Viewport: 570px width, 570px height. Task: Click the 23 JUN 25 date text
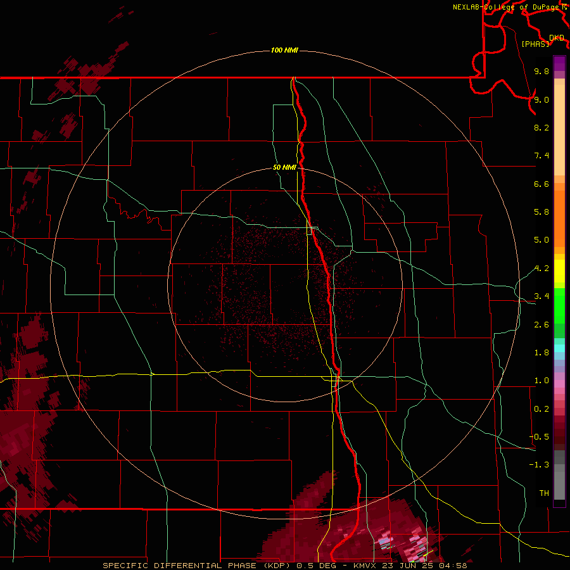click(408, 566)
